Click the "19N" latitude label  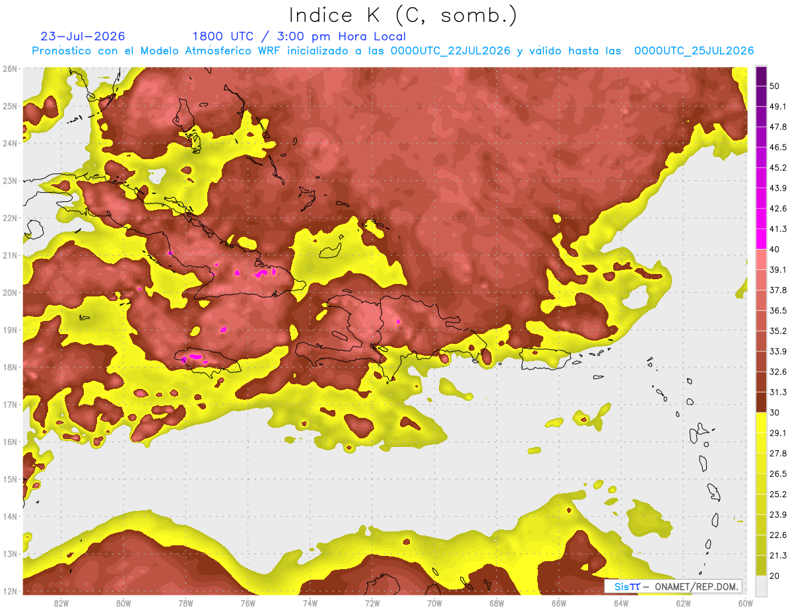tap(10, 329)
